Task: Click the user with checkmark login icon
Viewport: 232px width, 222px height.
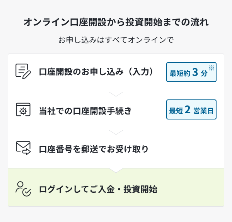Action: point(23,189)
